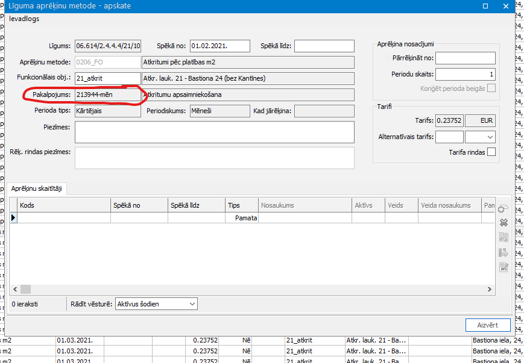
Task: Sort grid by the Kods column header
Action: (x=63, y=205)
